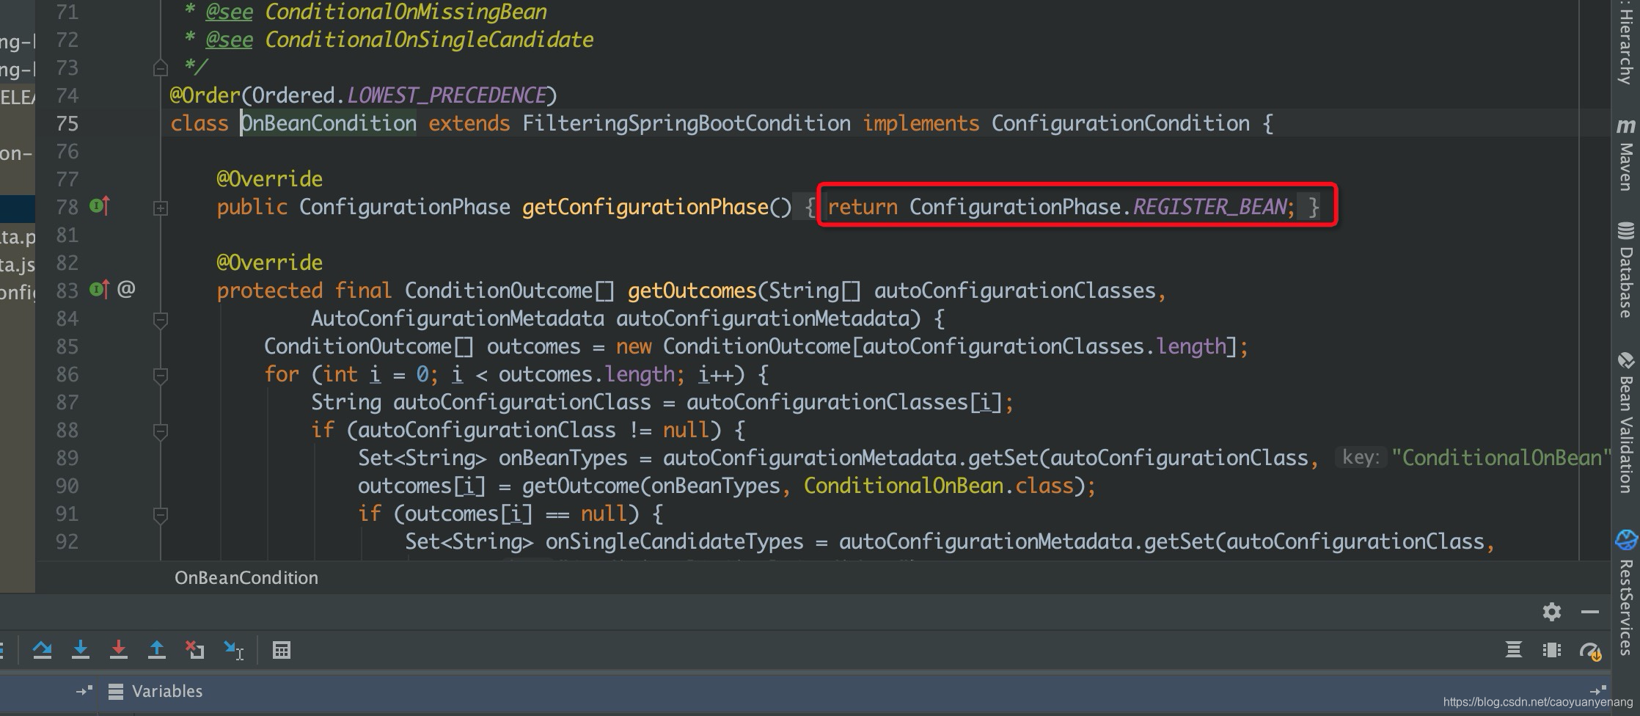Screen dimensions: 1640x716
Task: Expand folded closing brace after REGISTER_BEAN
Action: click(1313, 207)
